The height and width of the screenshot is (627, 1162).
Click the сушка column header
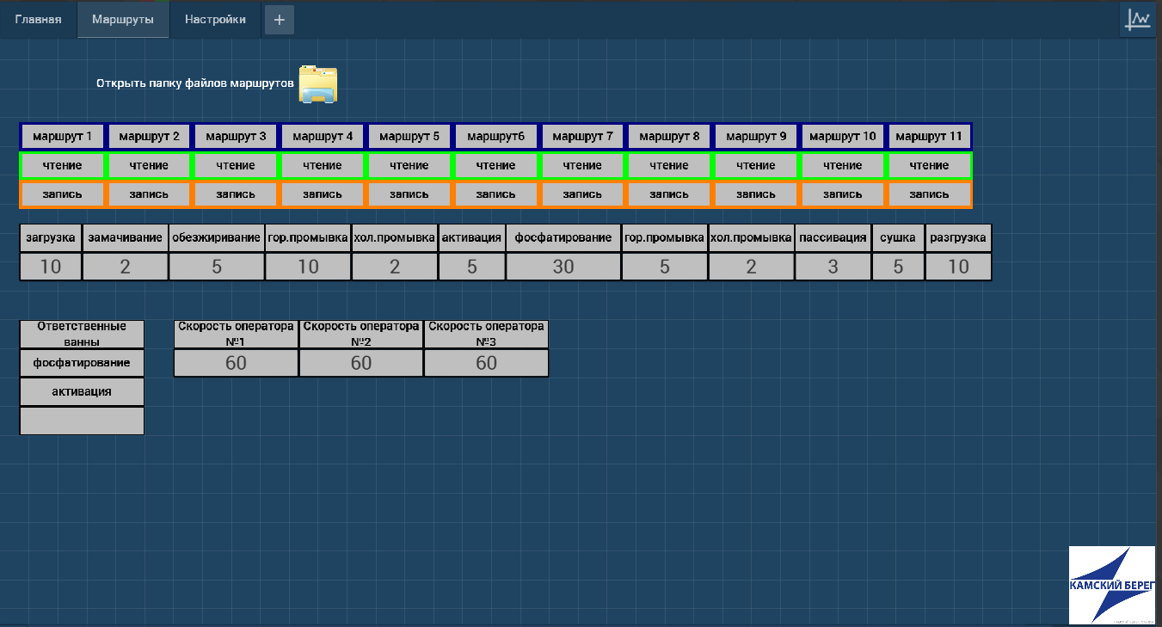[x=898, y=237]
